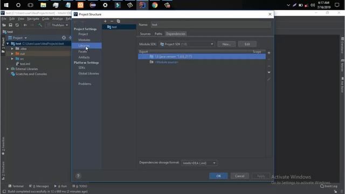Click Back arrow in IntelliJ toolbar
The image size is (345, 194).
point(25,25)
